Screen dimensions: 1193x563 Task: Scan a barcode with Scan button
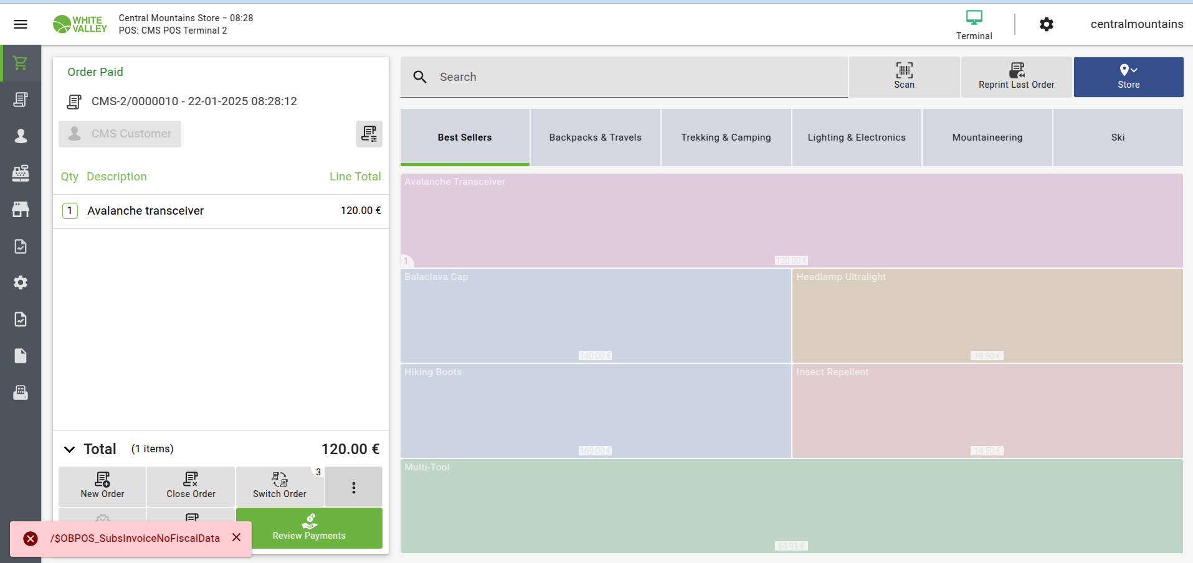[x=904, y=77]
